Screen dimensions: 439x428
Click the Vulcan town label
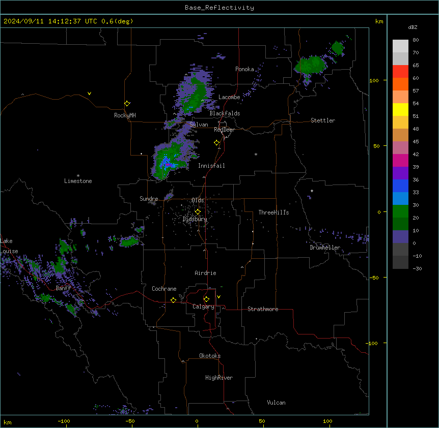click(x=276, y=403)
